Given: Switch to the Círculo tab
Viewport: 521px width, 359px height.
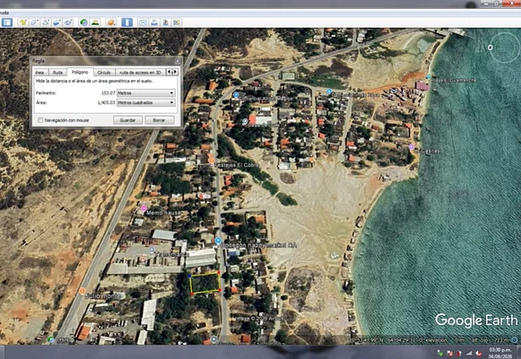Looking at the screenshot, I should pos(104,72).
